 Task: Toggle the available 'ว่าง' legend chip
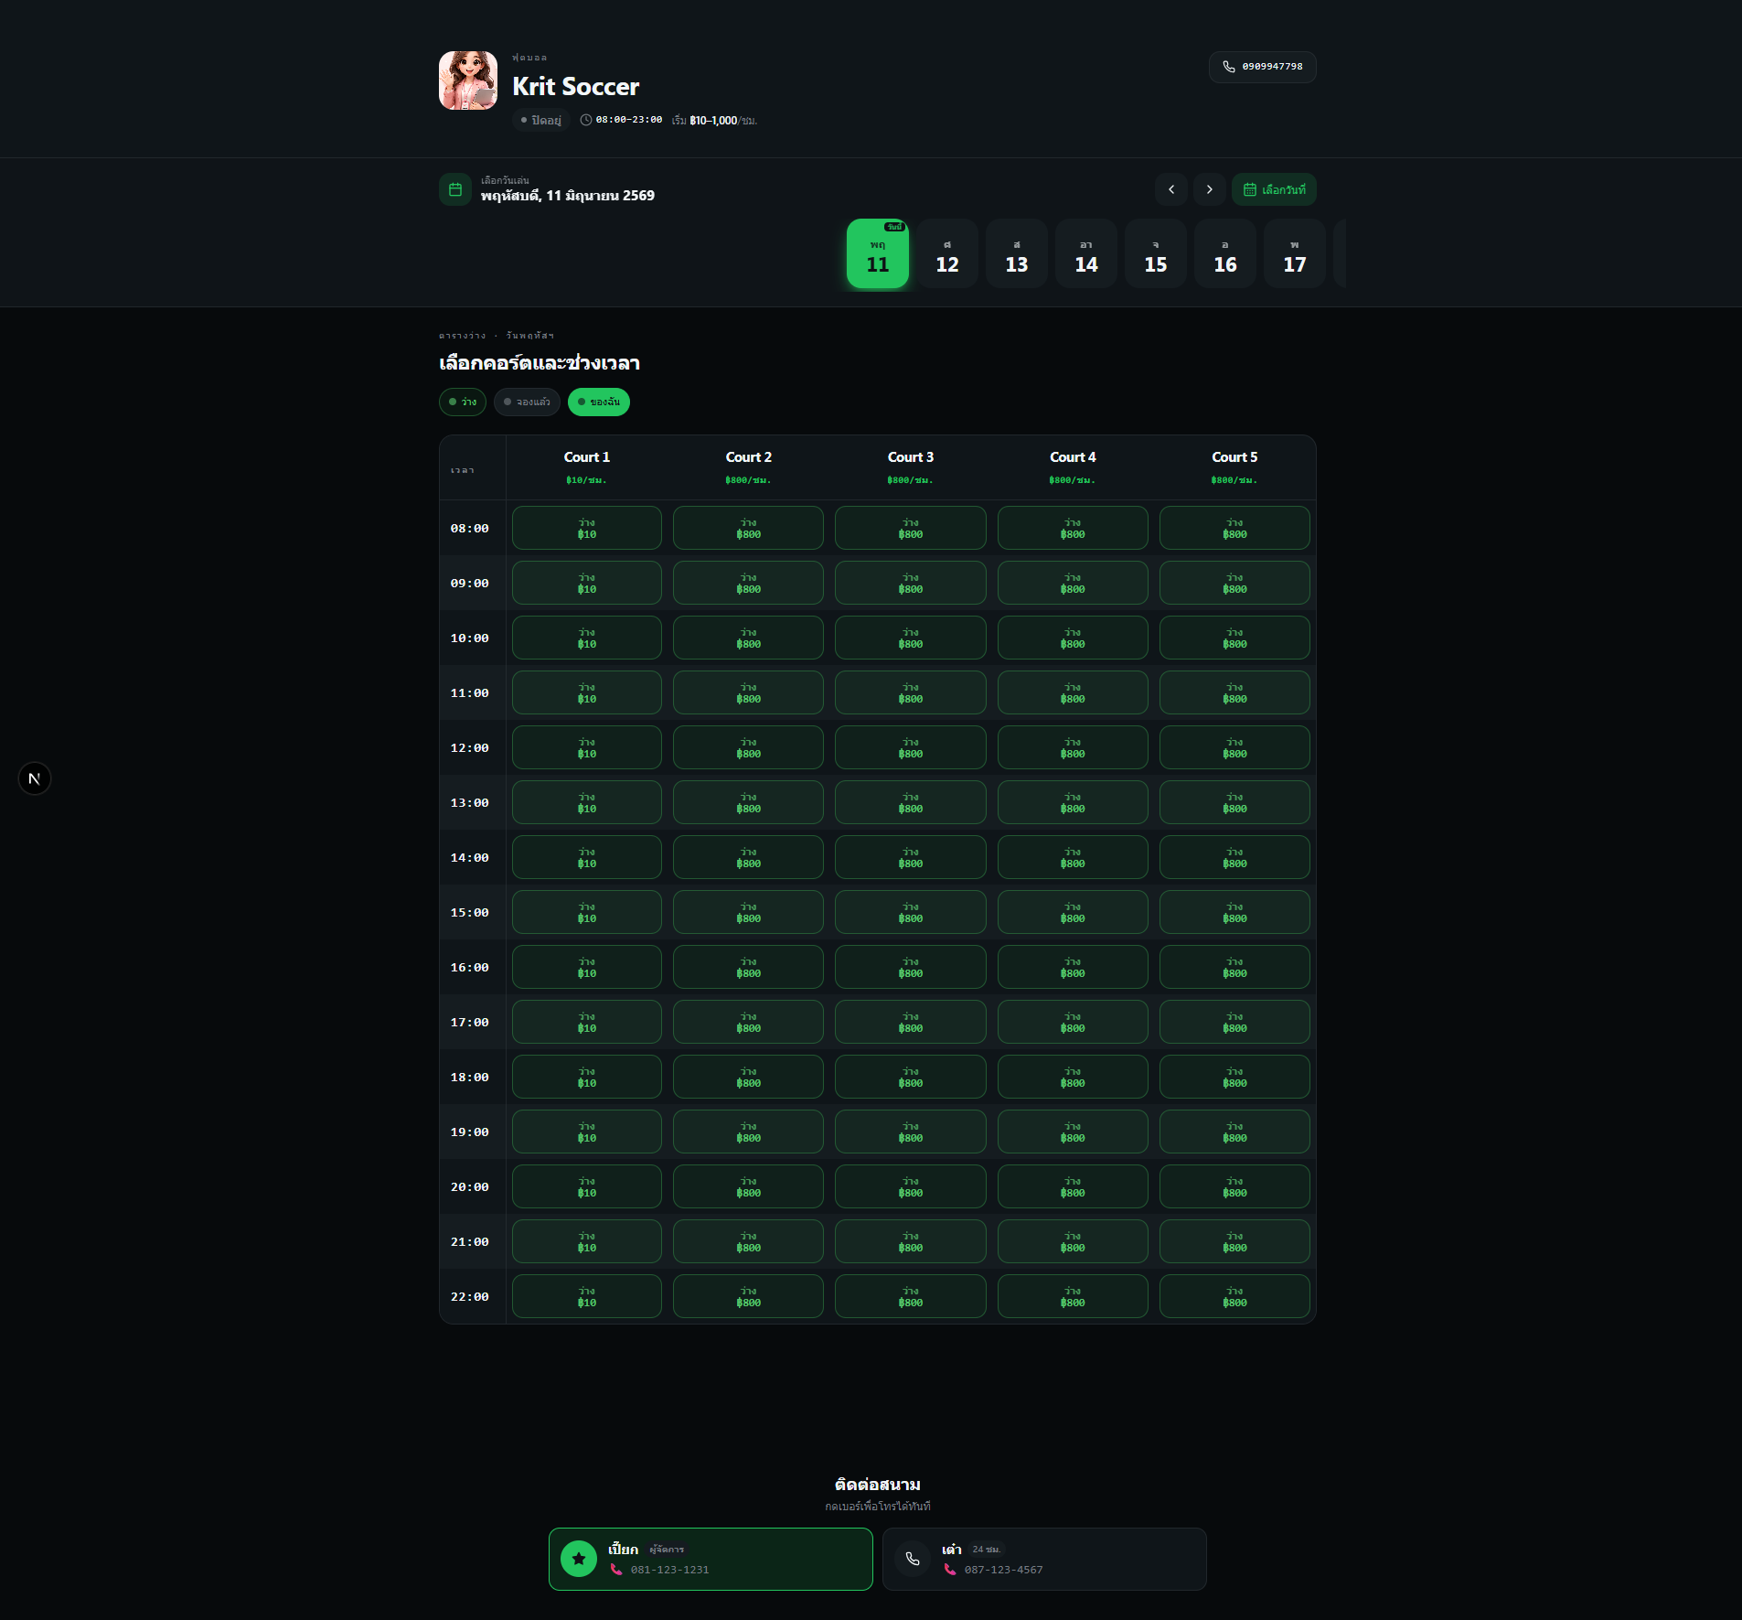pyautogui.click(x=463, y=402)
